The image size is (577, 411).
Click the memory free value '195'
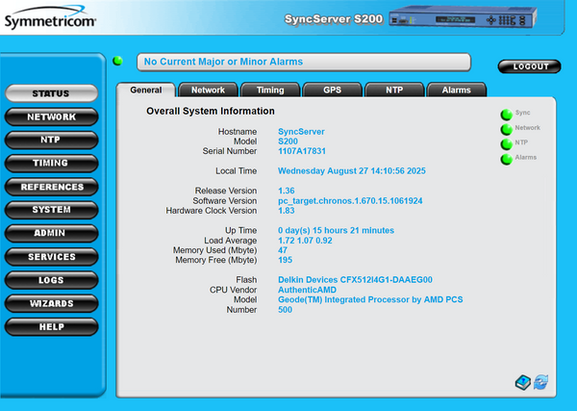click(x=286, y=260)
